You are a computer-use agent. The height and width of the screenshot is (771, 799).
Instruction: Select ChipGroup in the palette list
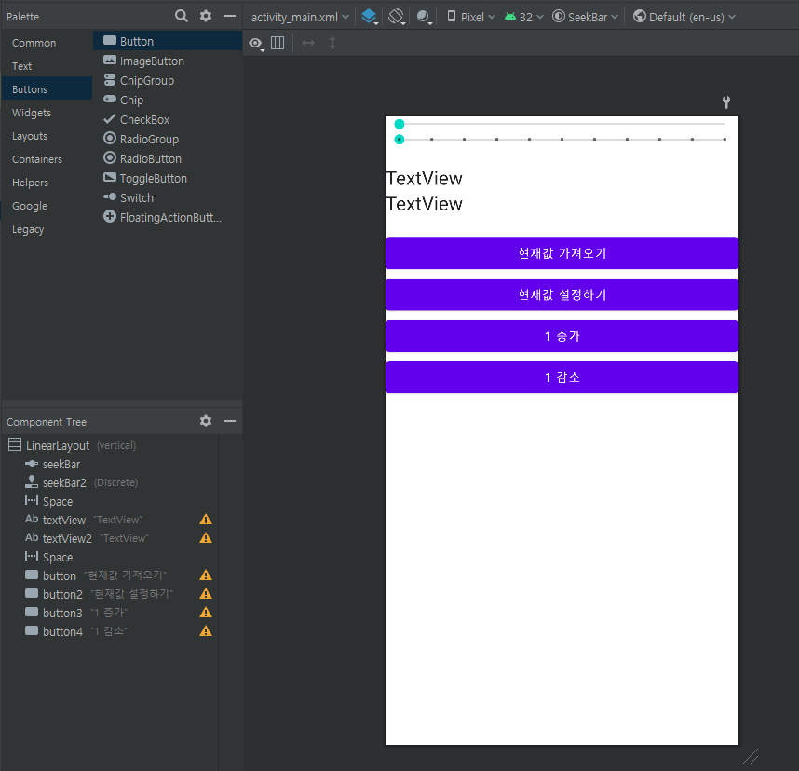point(167,80)
